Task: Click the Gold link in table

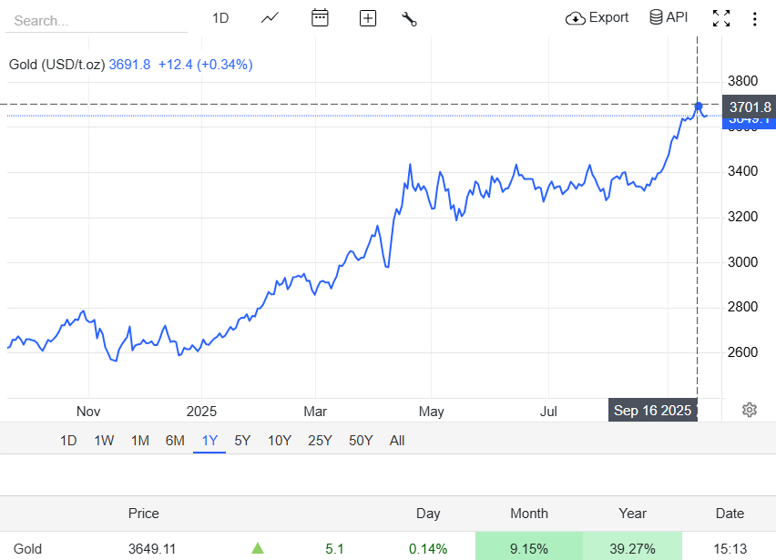Action: (27, 549)
